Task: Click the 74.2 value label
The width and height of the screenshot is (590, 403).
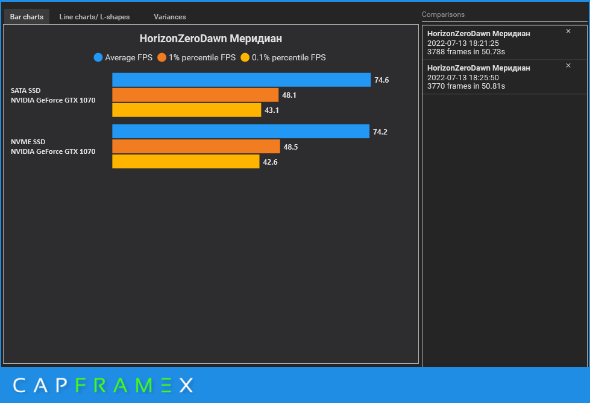Action: click(380, 132)
